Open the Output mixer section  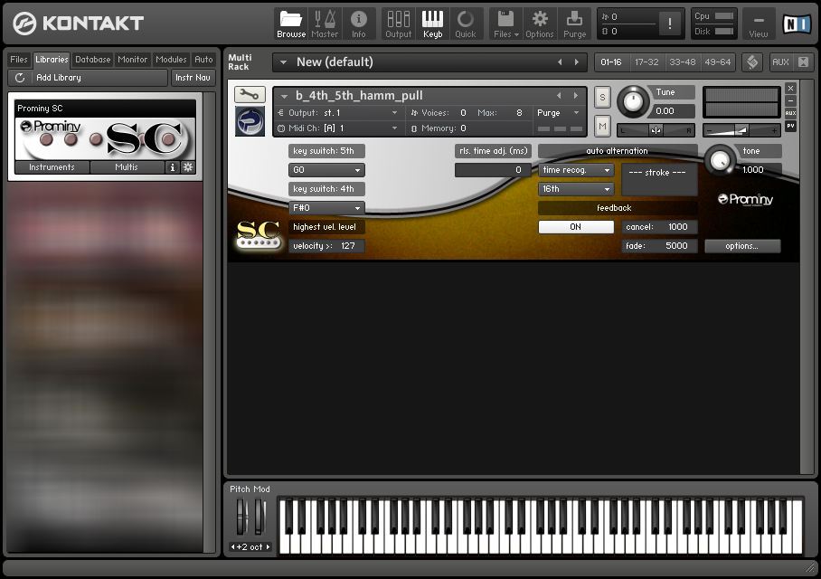click(x=399, y=24)
